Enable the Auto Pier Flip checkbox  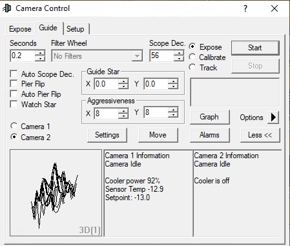pos(14,94)
